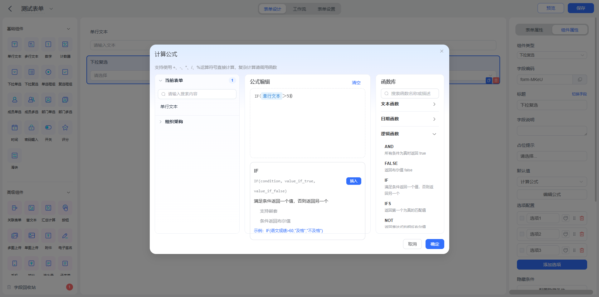The height and width of the screenshot is (297, 599).
Task: Select the 计数器 component icon
Action: tap(65, 45)
